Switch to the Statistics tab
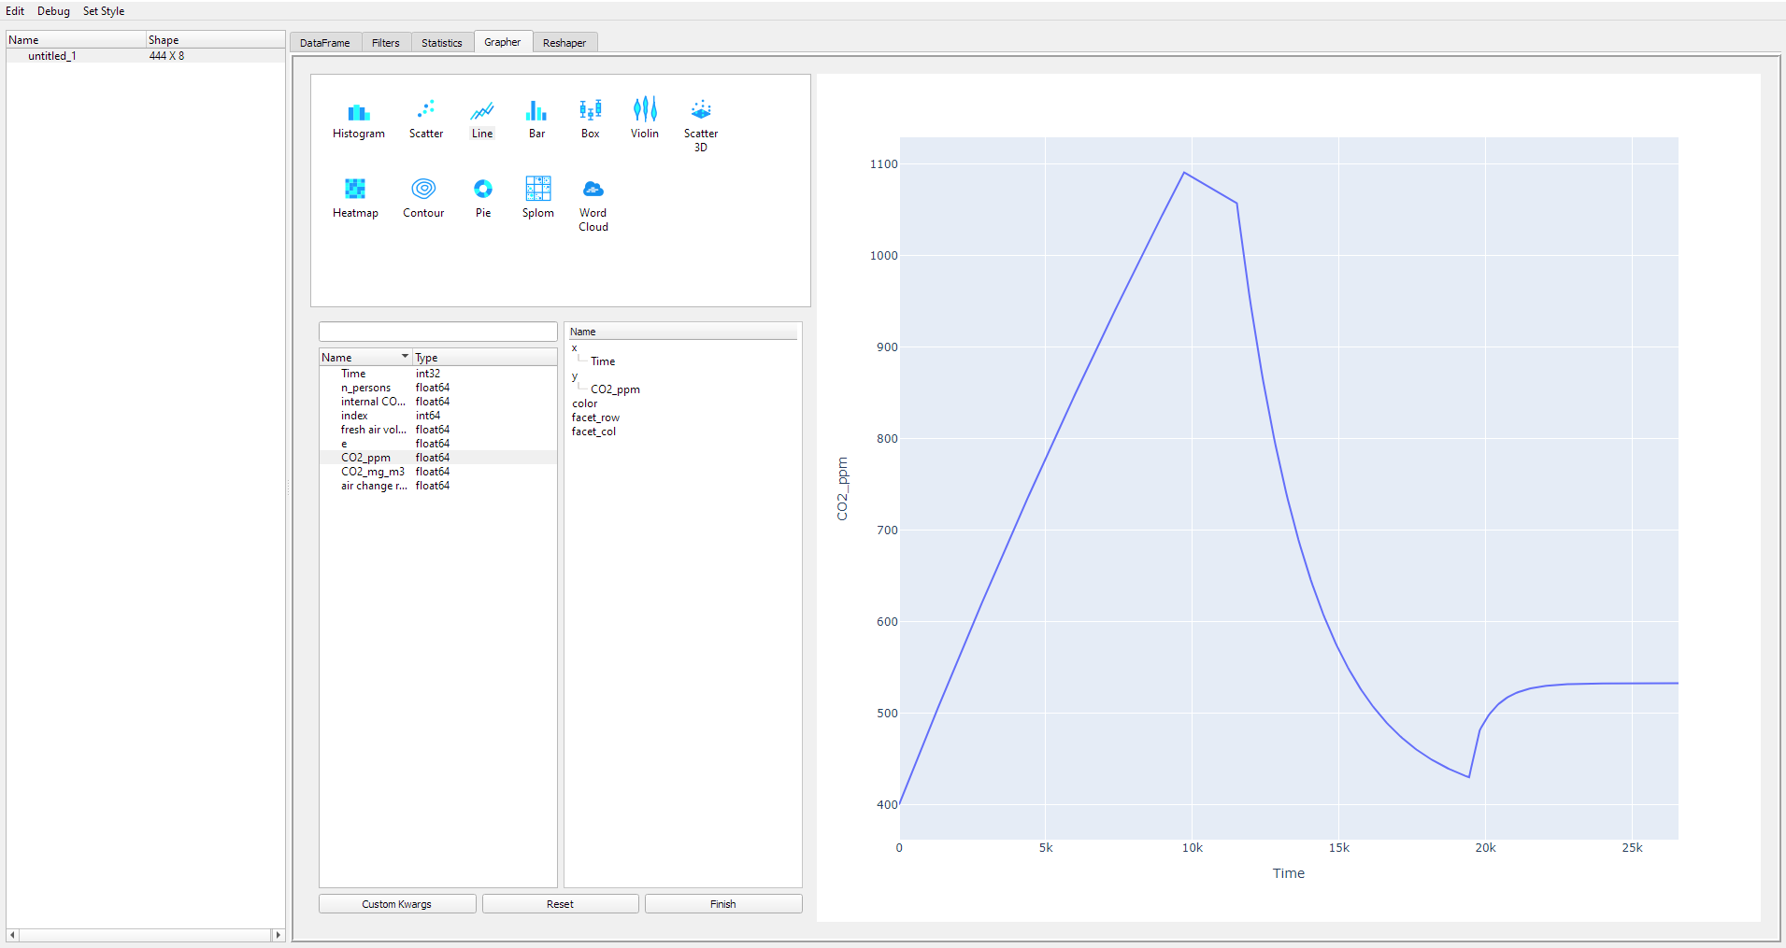 pos(441,43)
